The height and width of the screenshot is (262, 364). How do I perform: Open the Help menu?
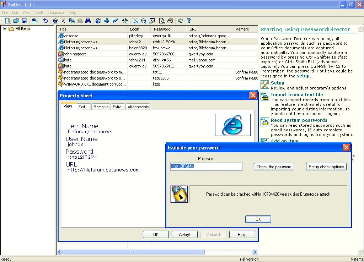[x=72, y=12]
